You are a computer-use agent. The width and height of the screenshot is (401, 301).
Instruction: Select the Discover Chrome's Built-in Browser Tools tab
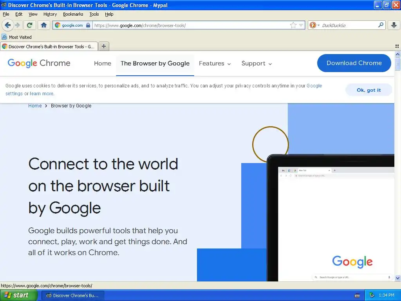pyautogui.click(x=49, y=46)
